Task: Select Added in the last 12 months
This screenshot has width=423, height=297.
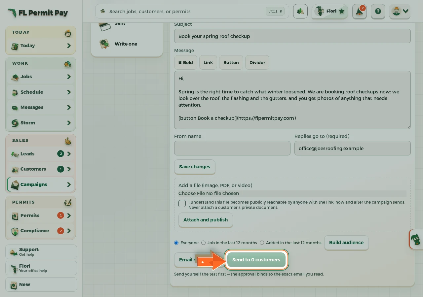Action: tap(262, 243)
